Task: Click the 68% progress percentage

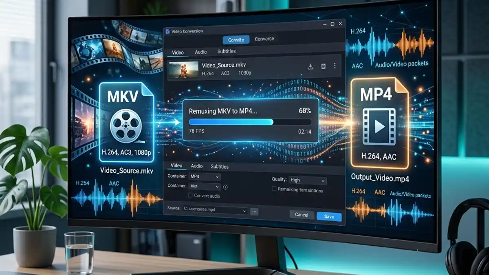Action: coord(304,110)
